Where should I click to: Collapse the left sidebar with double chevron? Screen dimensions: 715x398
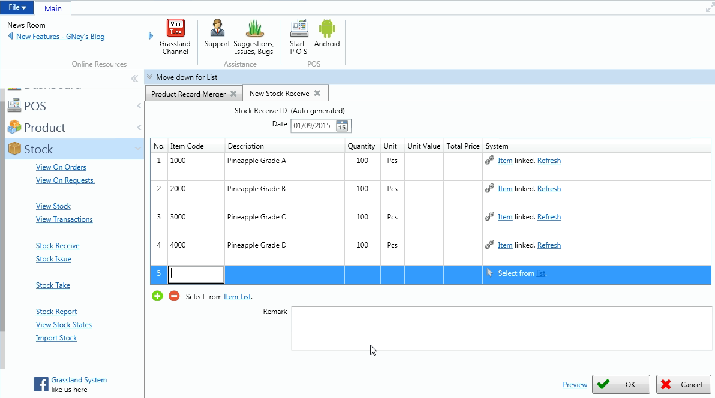click(135, 79)
